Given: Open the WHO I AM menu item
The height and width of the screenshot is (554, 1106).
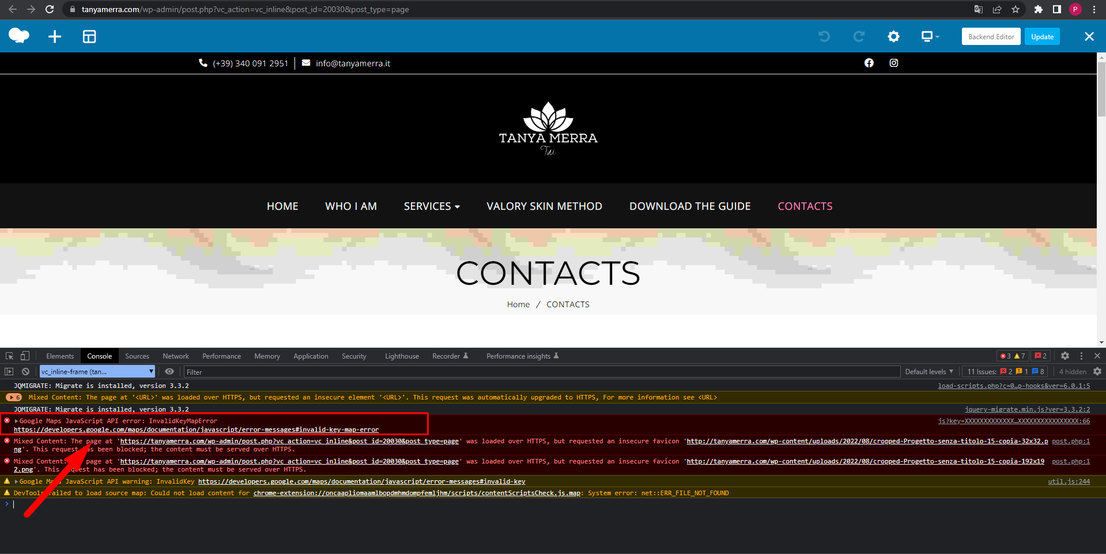Looking at the screenshot, I should coord(351,206).
